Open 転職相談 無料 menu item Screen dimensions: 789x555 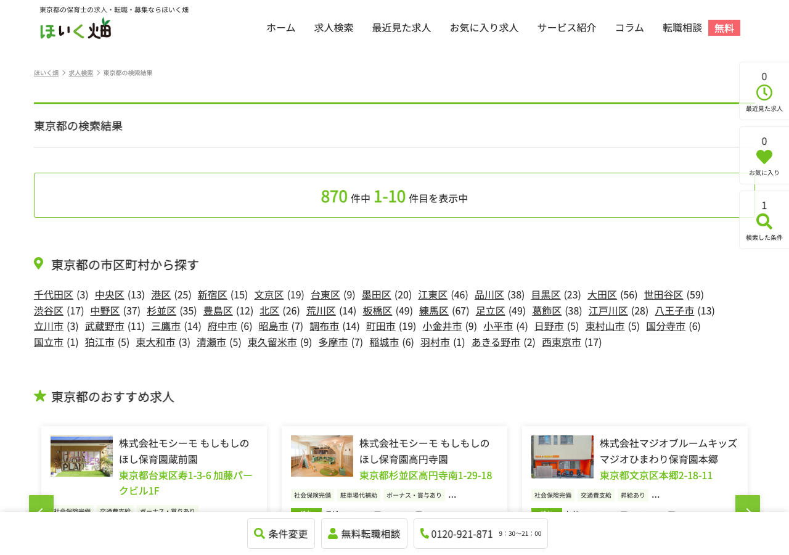(701, 28)
